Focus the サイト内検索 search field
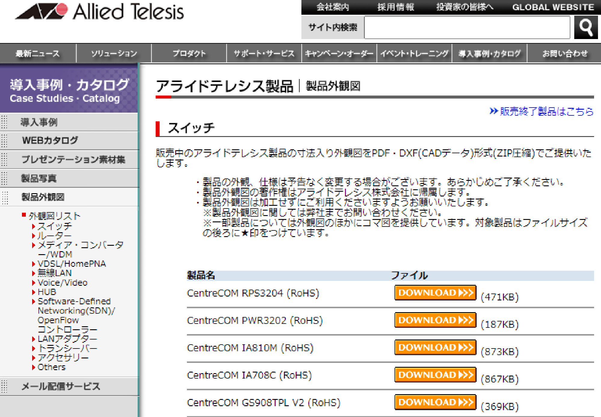The image size is (601, 417). 467,27
